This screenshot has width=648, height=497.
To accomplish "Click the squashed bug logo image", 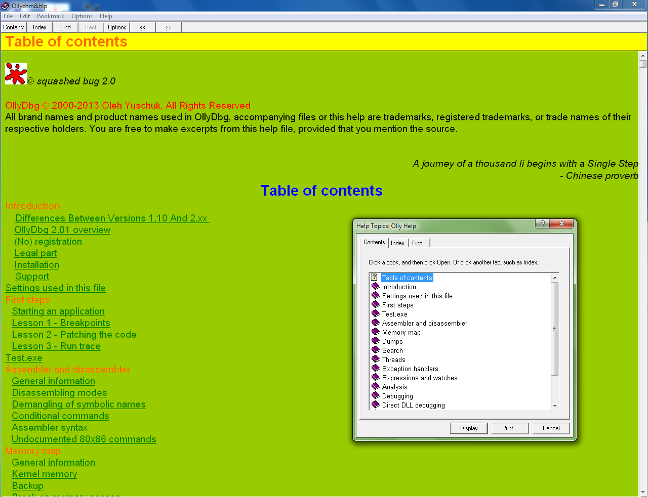I will (x=16, y=74).
